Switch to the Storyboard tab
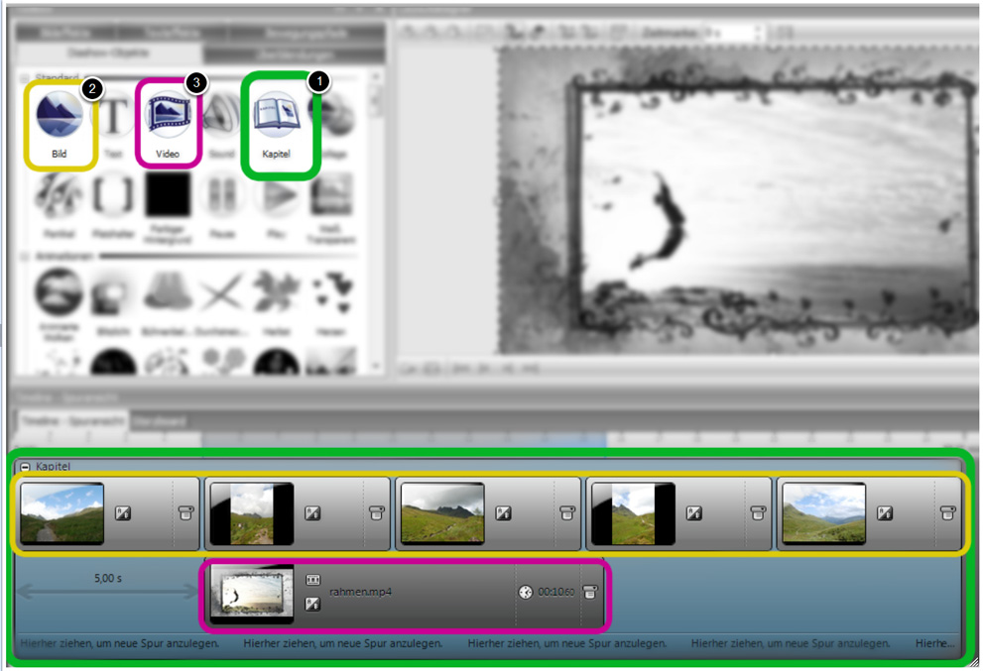 (160, 419)
